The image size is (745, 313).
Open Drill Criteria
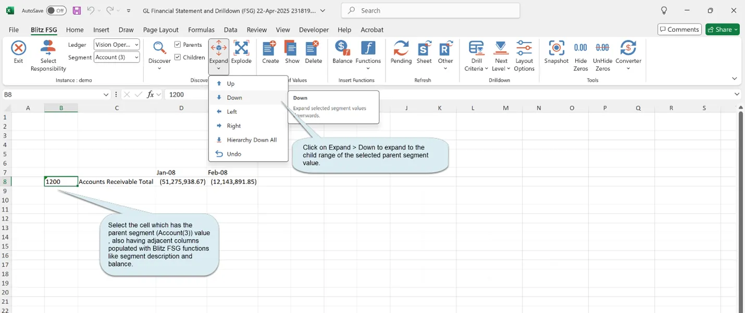pos(476,56)
